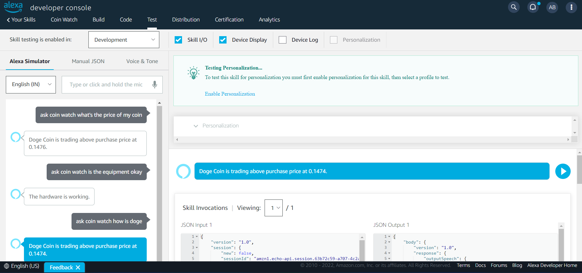
Task: Open the Distribution tab
Action: [x=186, y=20]
